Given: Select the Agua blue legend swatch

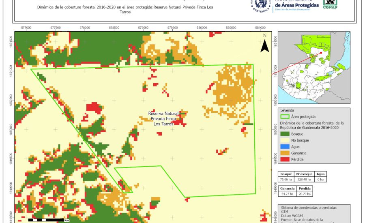Looking at the screenshot, I should (x=284, y=146).
